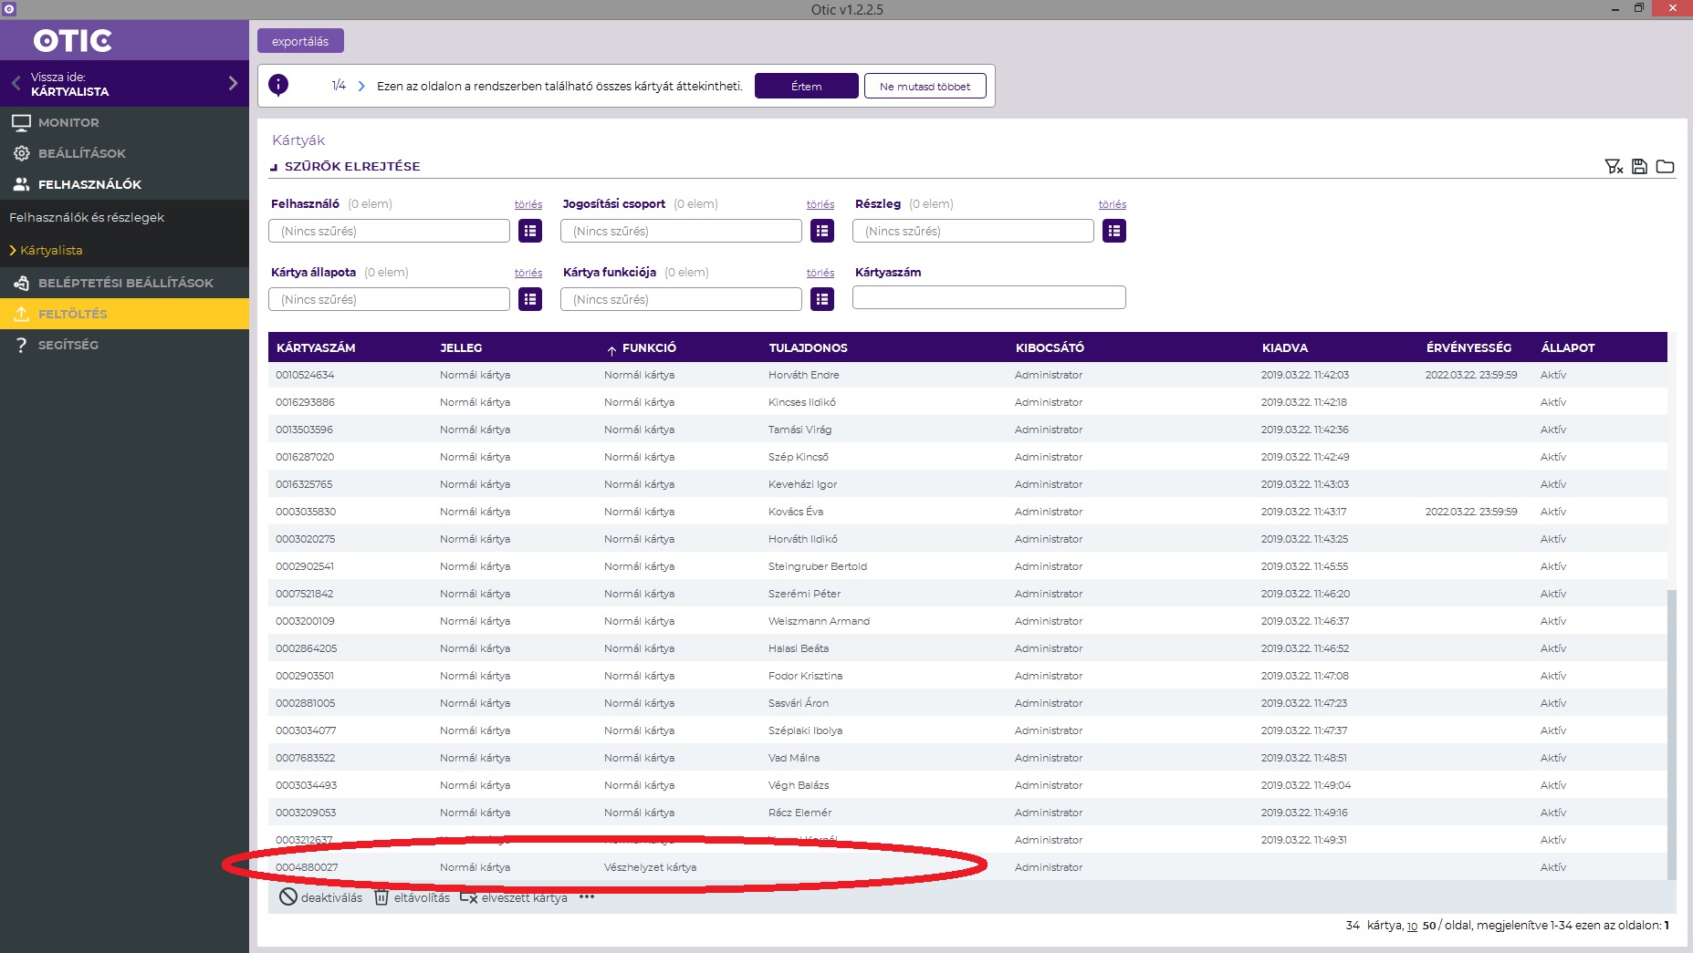1693x953 pixels.
Task: Open the Kártya állapota list picker
Action: [530, 299]
